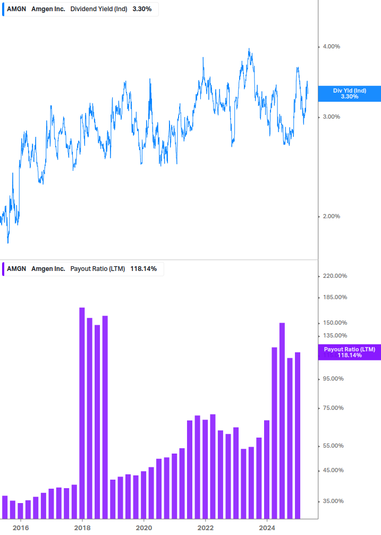This screenshot has width=381, height=535.
Task: Click the last payout ratio bar on the right
Action: click(298, 435)
